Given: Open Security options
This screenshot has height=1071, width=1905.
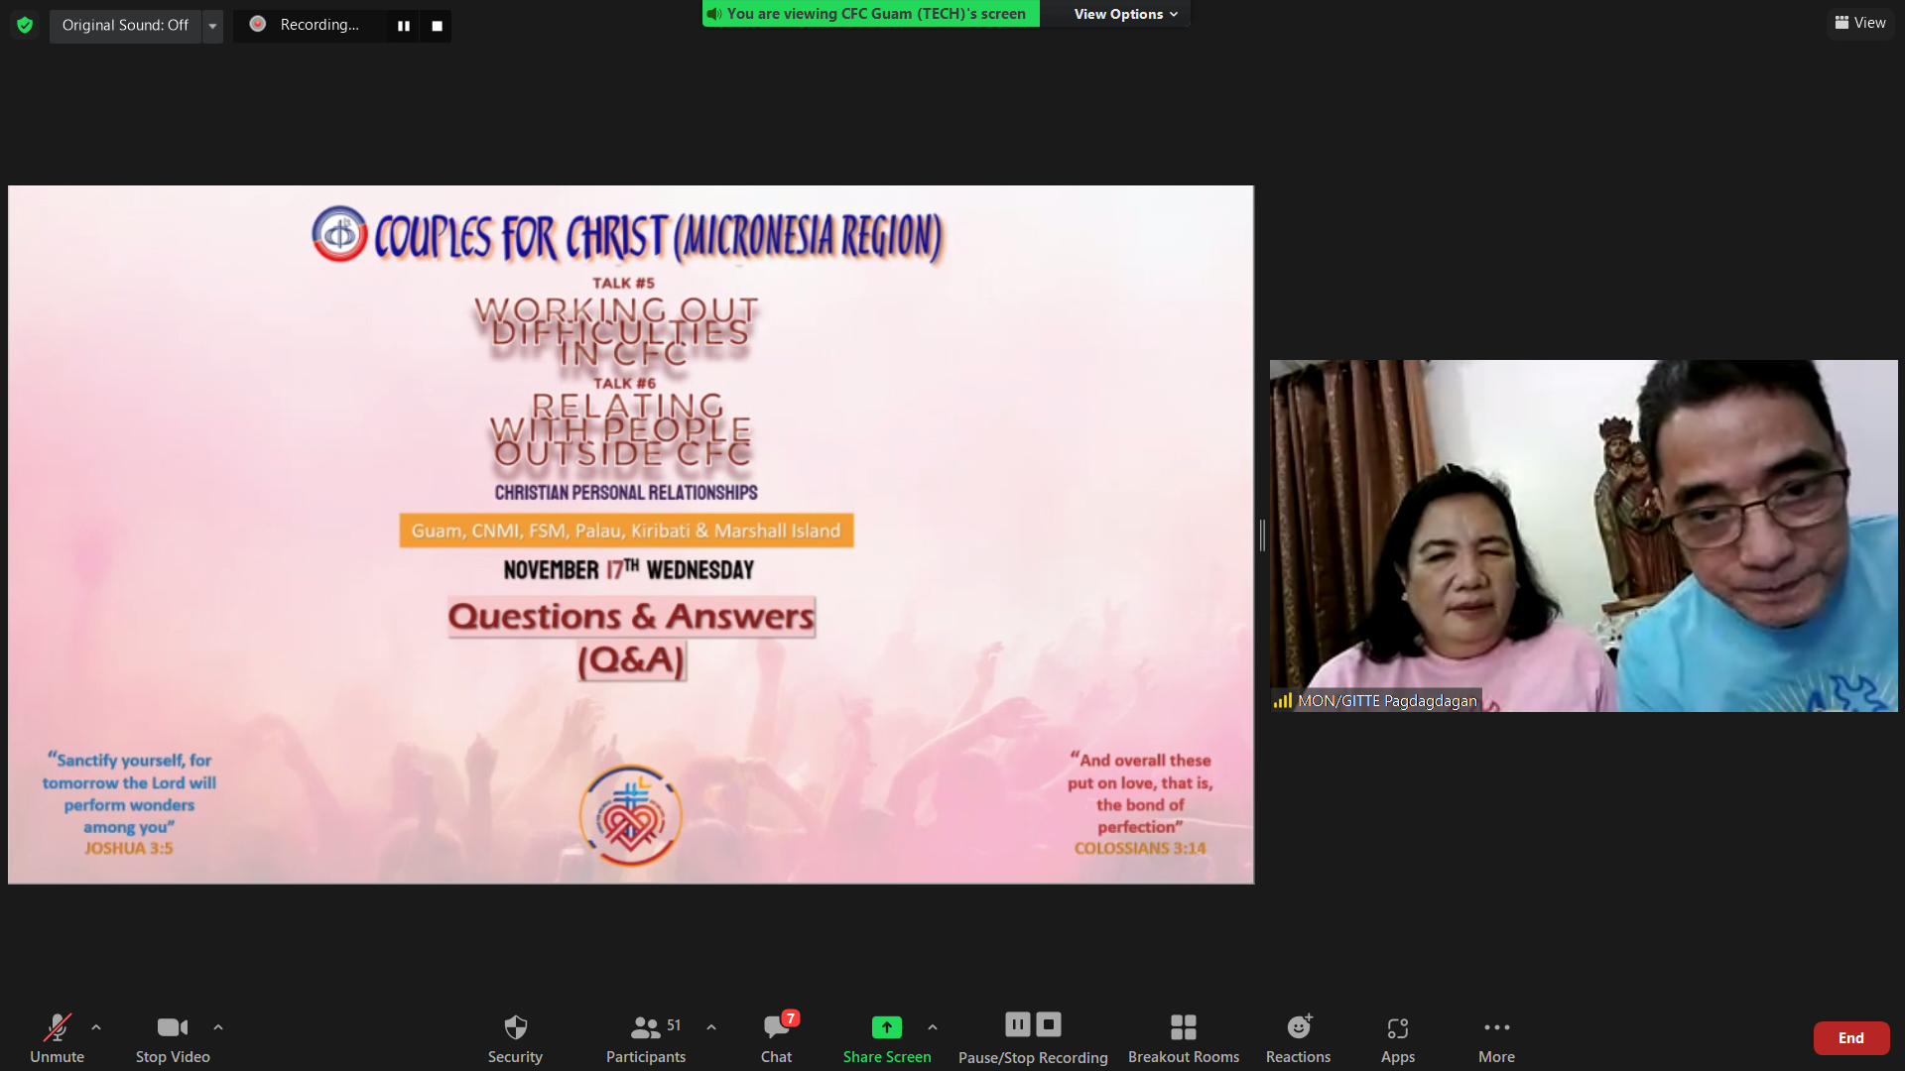Looking at the screenshot, I should pos(515,1038).
